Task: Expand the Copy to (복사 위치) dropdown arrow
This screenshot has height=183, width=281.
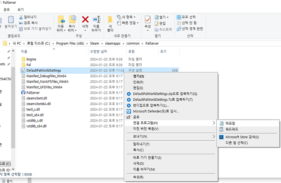Action: tap(76, 30)
